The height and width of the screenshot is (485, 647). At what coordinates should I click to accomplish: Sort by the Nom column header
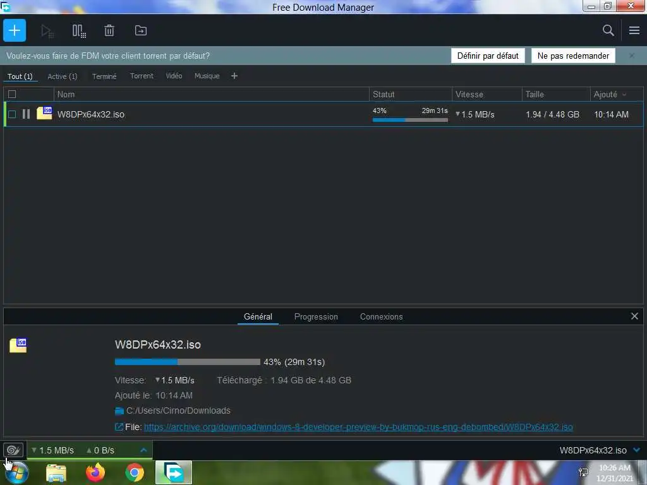[x=211, y=95]
